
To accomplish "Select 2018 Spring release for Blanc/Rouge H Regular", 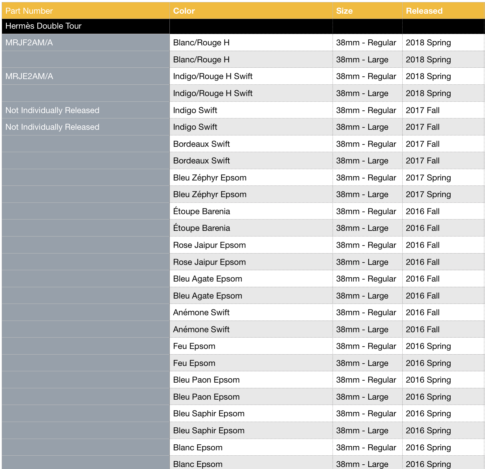I will point(428,43).
